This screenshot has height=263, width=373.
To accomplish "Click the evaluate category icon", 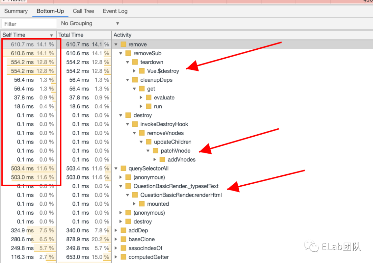I will [x=149, y=97].
